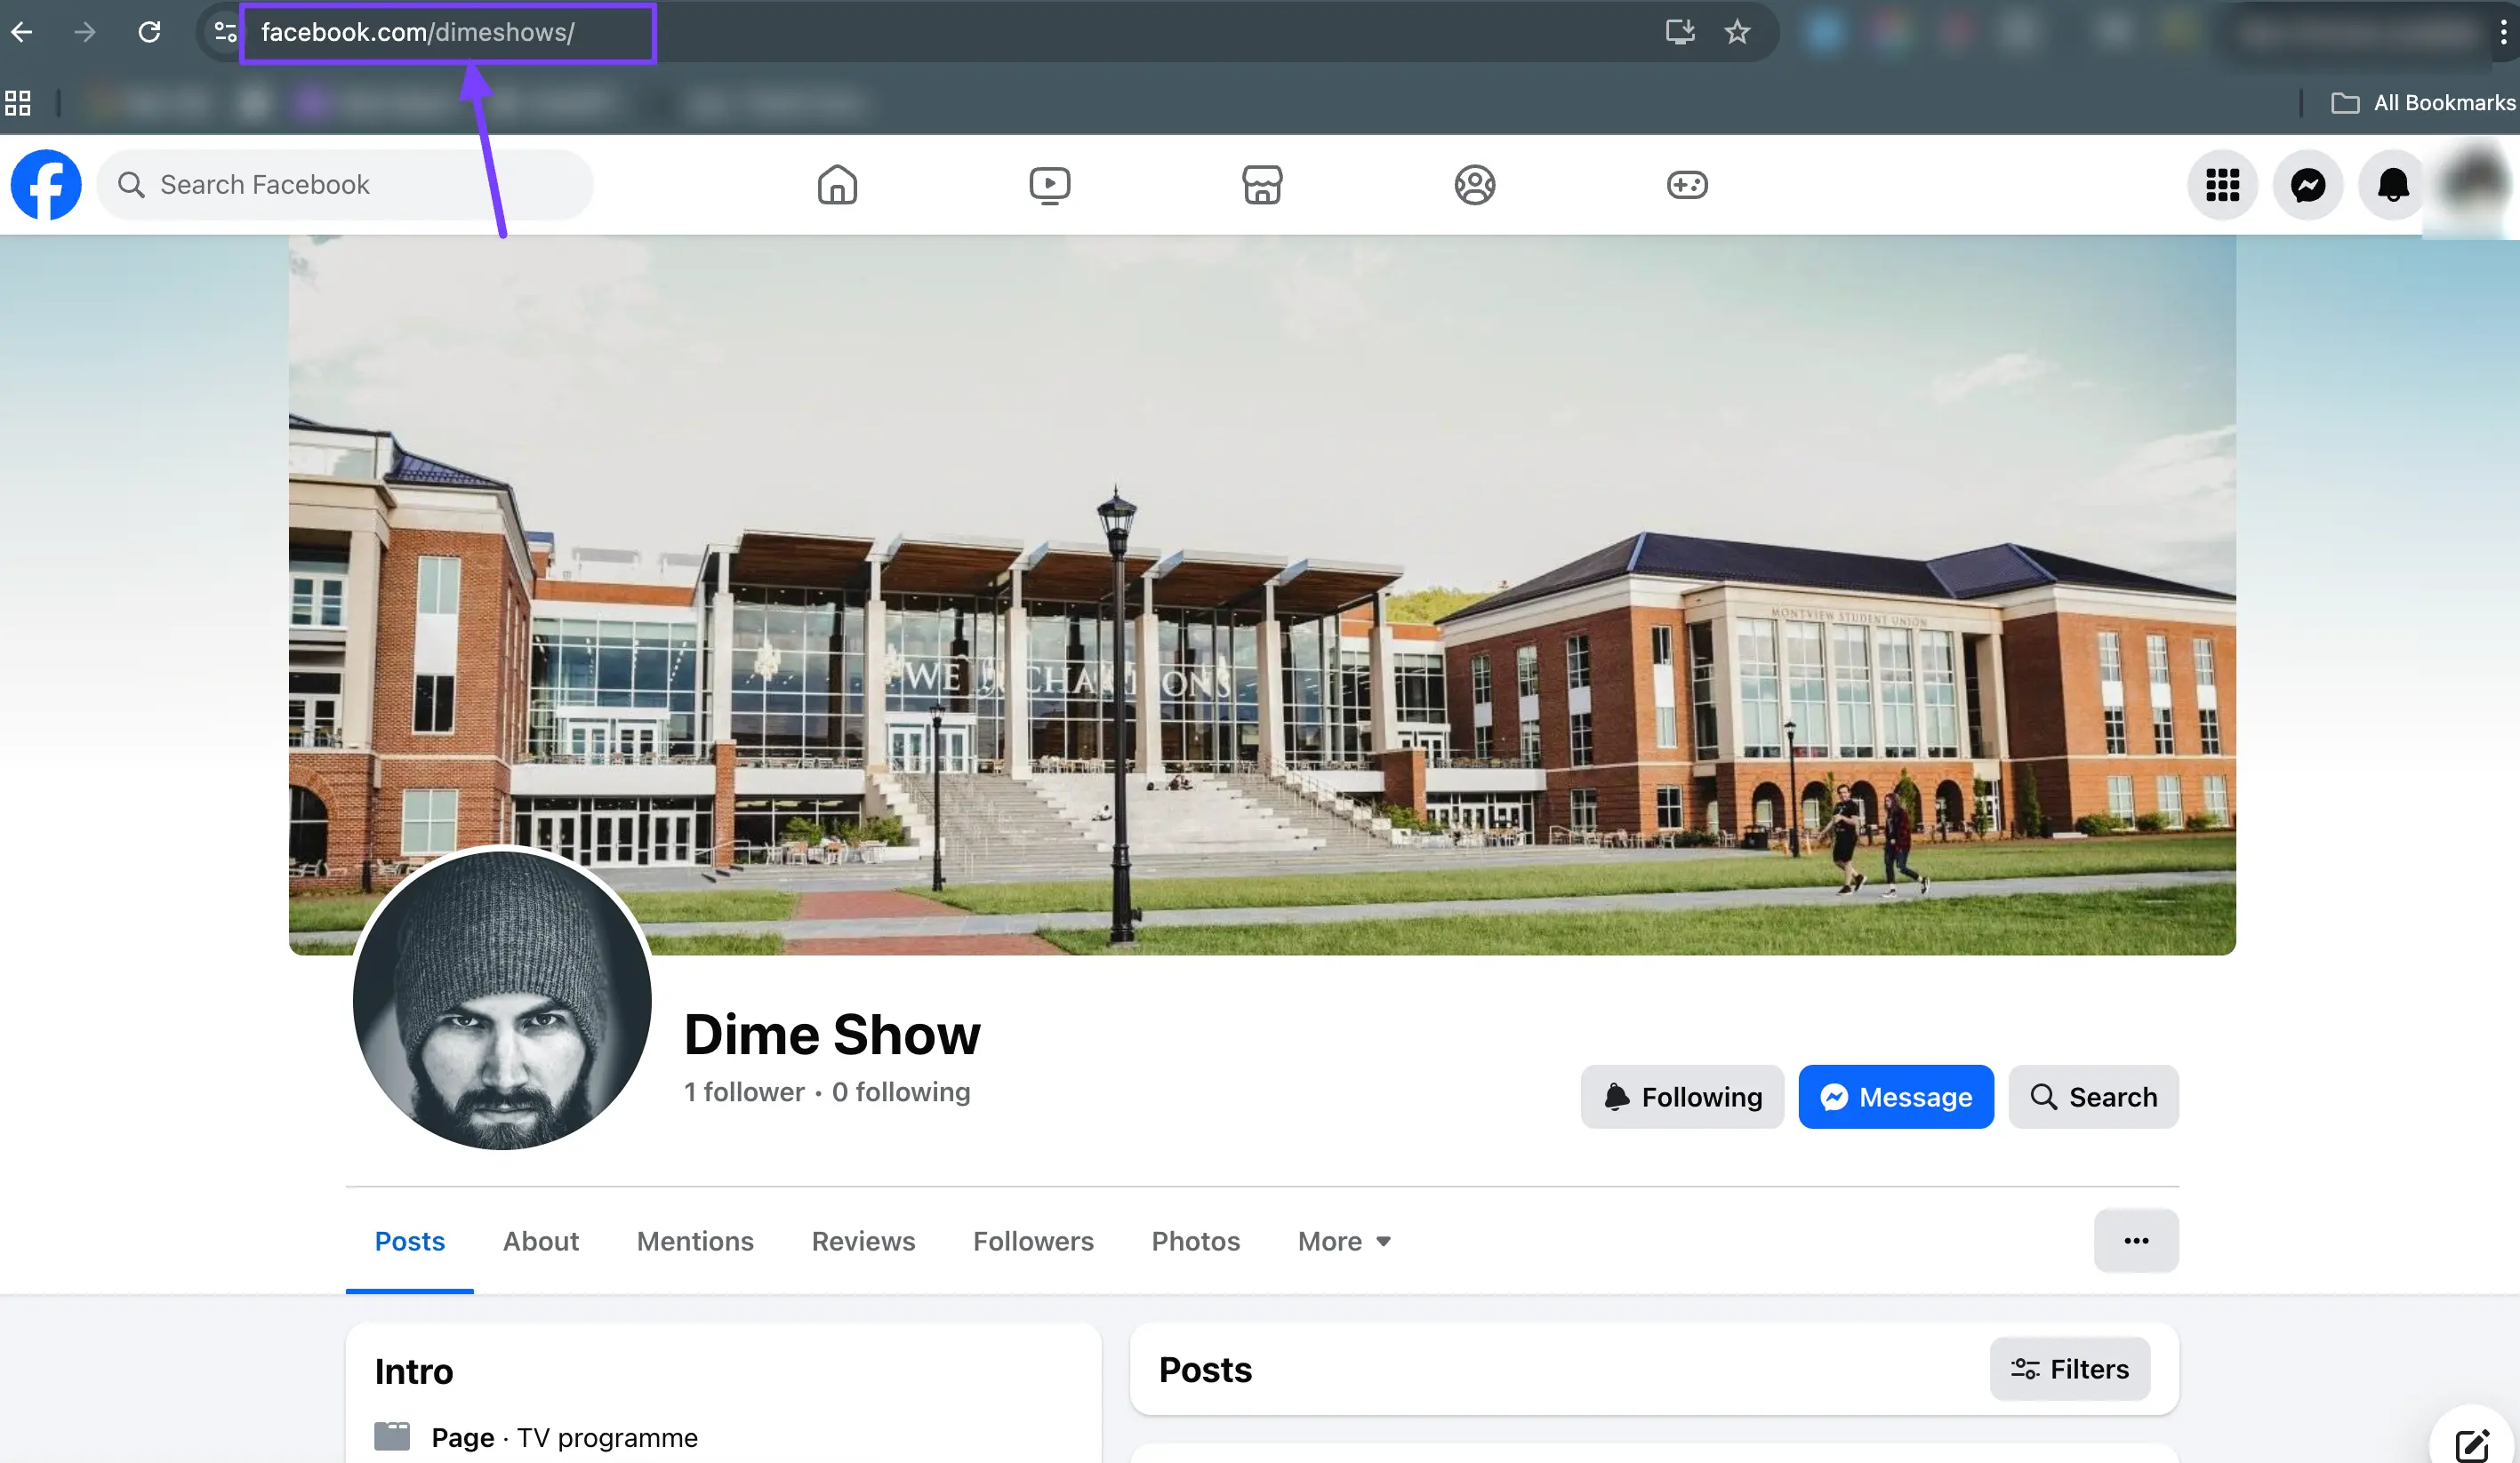The image size is (2520, 1463).
Task: Open the Filters options for Posts
Action: point(2069,1369)
